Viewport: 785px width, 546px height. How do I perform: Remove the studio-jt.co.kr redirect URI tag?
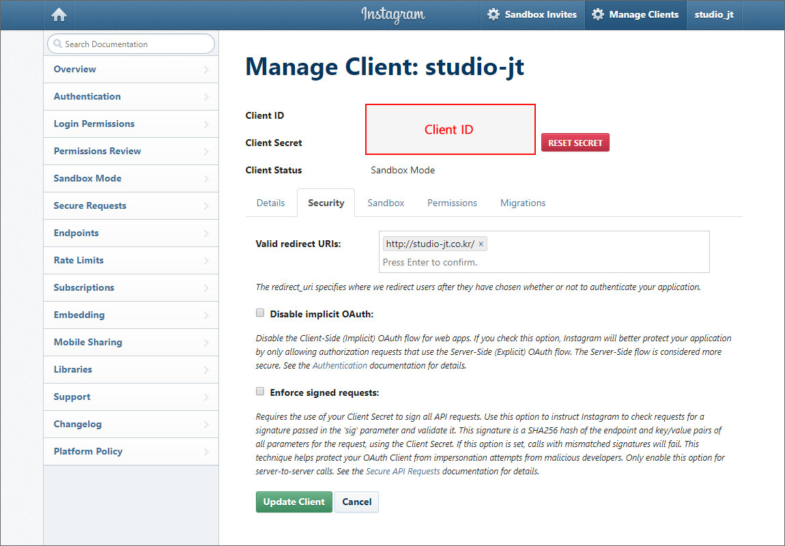[x=481, y=244]
